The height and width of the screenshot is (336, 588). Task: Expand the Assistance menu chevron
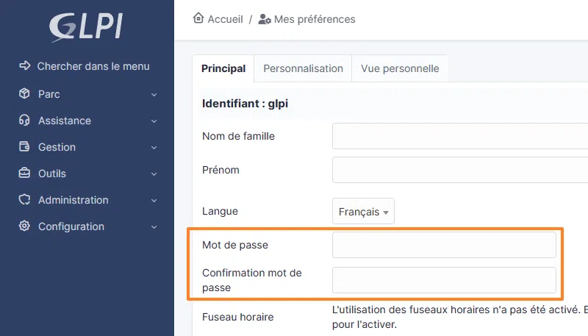pyautogui.click(x=154, y=121)
